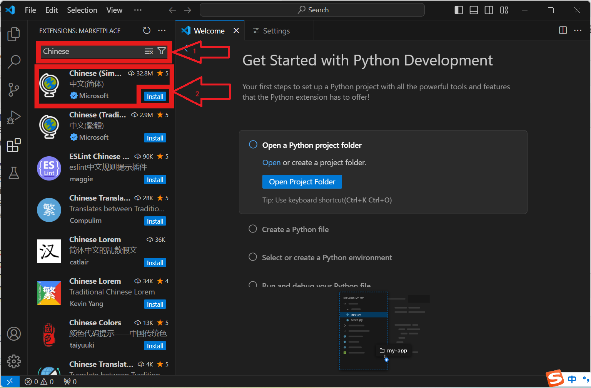The height and width of the screenshot is (388, 591).
Task: Clear extensions search results icon
Action: click(149, 51)
